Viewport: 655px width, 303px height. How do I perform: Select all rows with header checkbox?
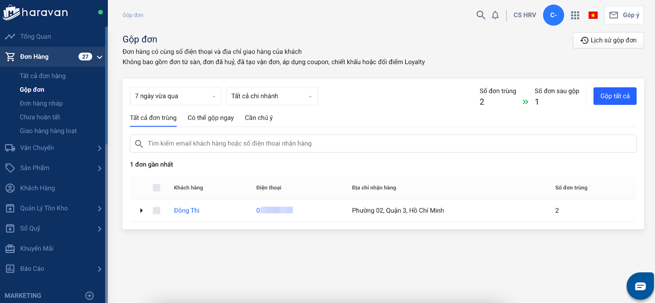click(x=156, y=188)
